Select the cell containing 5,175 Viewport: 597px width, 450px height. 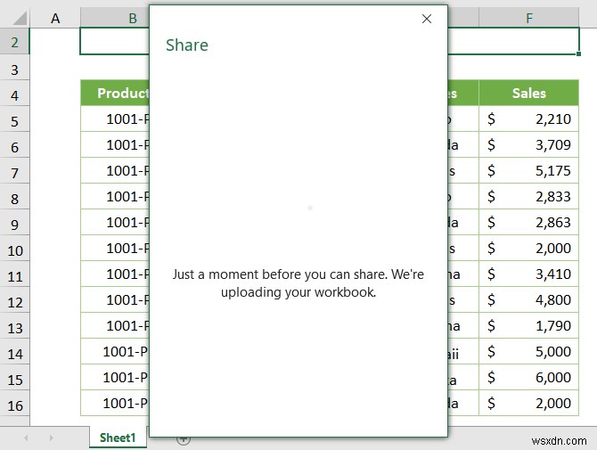[529, 170]
